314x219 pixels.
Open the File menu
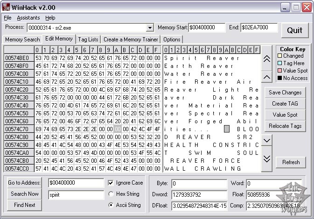(7, 18)
